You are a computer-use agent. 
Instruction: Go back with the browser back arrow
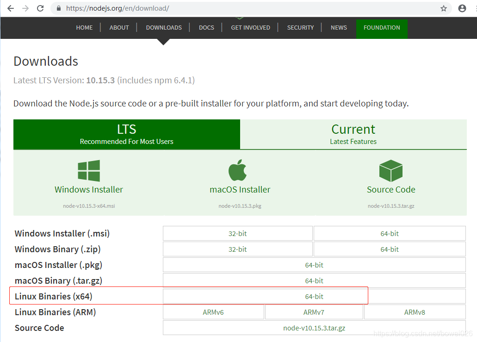(11, 8)
